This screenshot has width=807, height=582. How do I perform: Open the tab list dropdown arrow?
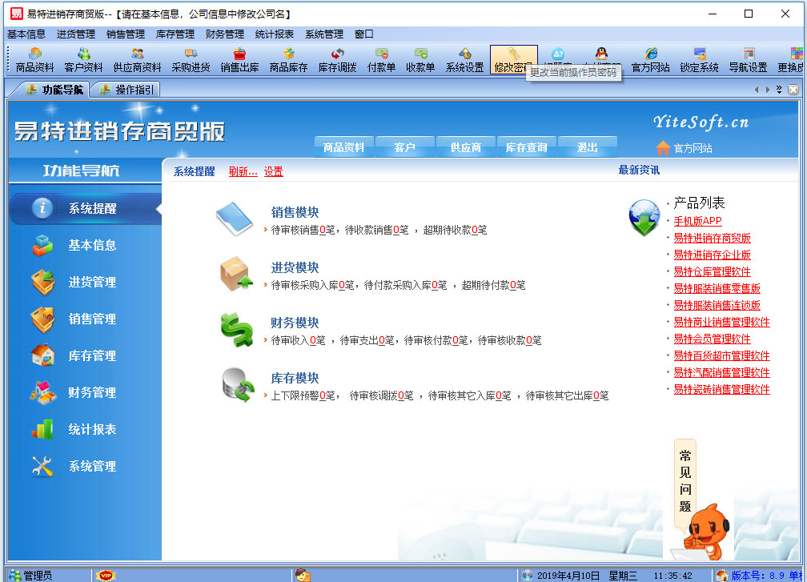779,90
